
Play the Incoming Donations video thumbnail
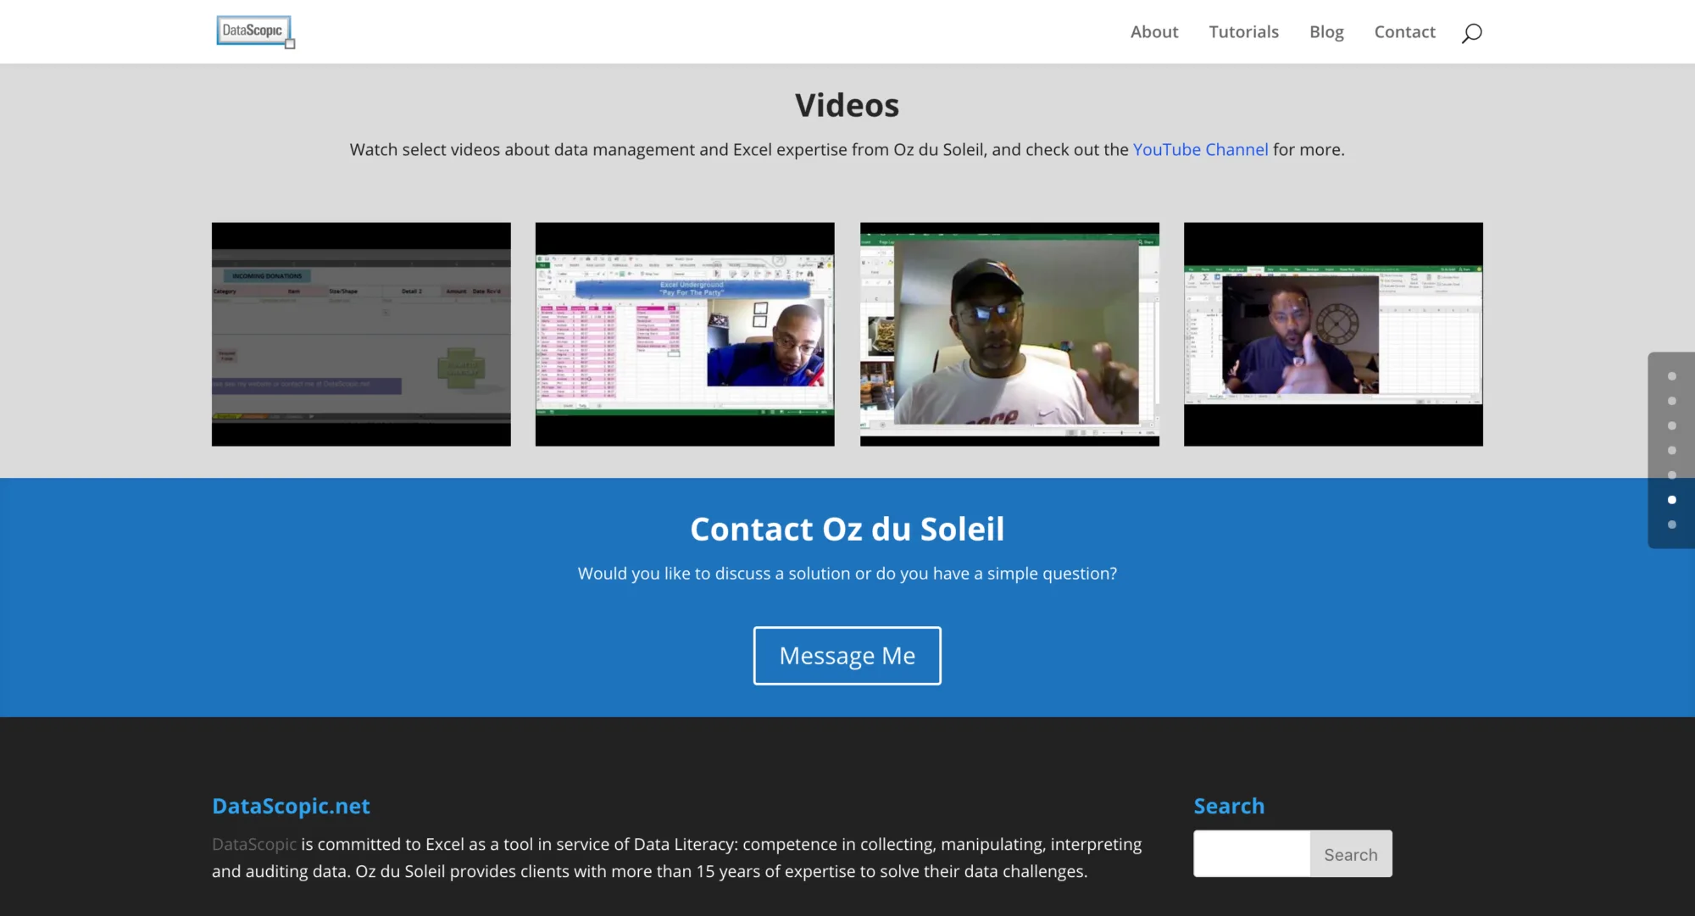click(x=361, y=334)
